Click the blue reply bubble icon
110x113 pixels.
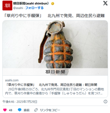tap(20, 110)
